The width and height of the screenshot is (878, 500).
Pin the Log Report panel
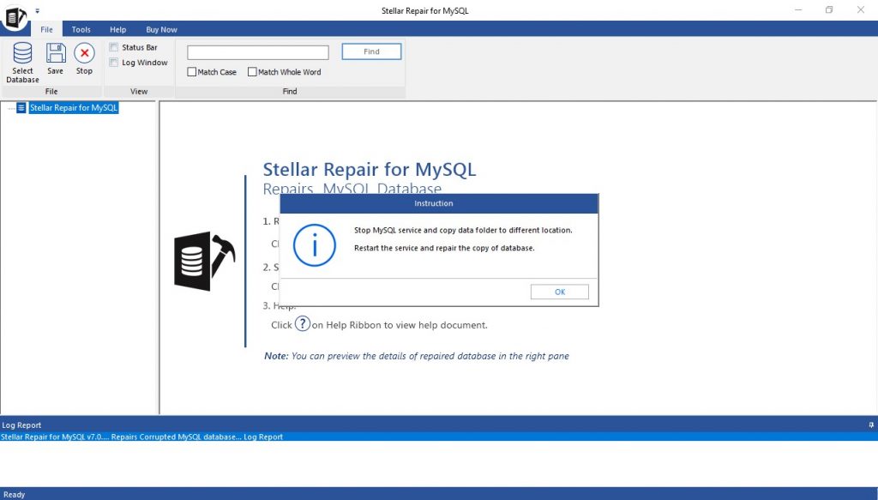tap(871, 425)
